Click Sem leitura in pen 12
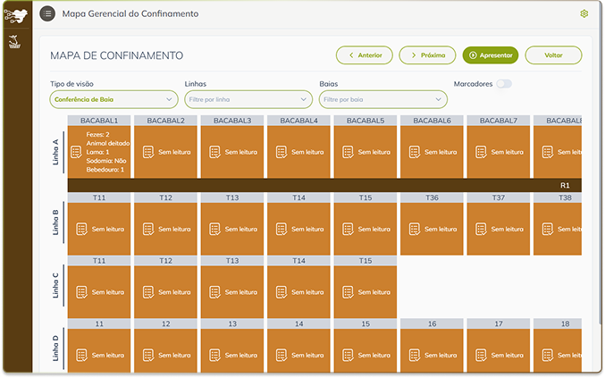The height and width of the screenshot is (378, 605). coord(174,356)
